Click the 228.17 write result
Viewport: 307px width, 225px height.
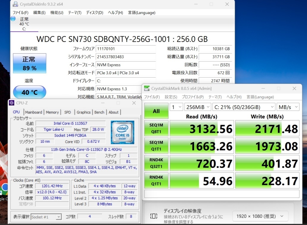[267, 180]
